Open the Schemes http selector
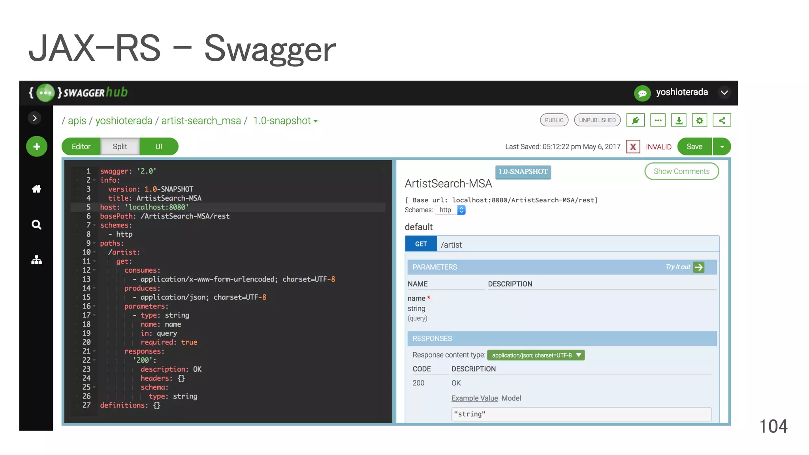The width and height of the screenshot is (809, 455). point(450,210)
